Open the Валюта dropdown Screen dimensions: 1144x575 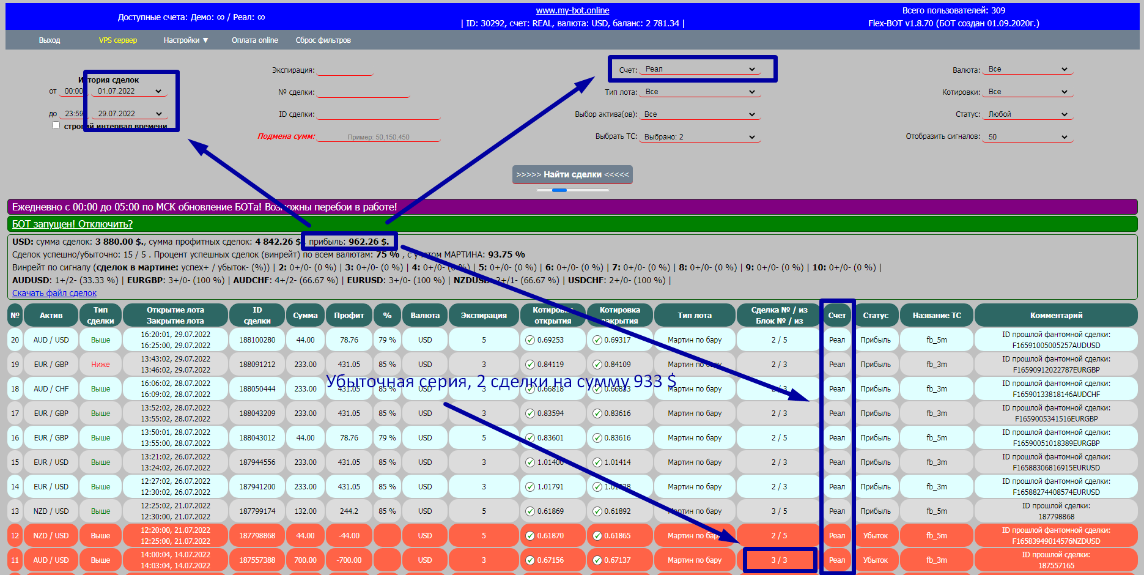1028,69
